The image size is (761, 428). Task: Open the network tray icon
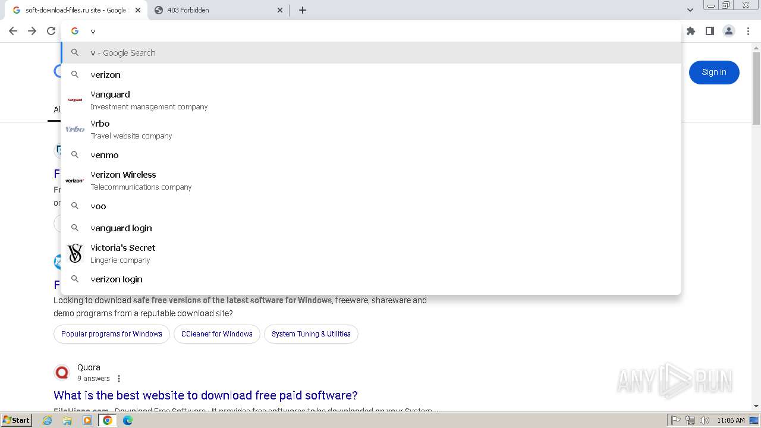click(x=690, y=420)
